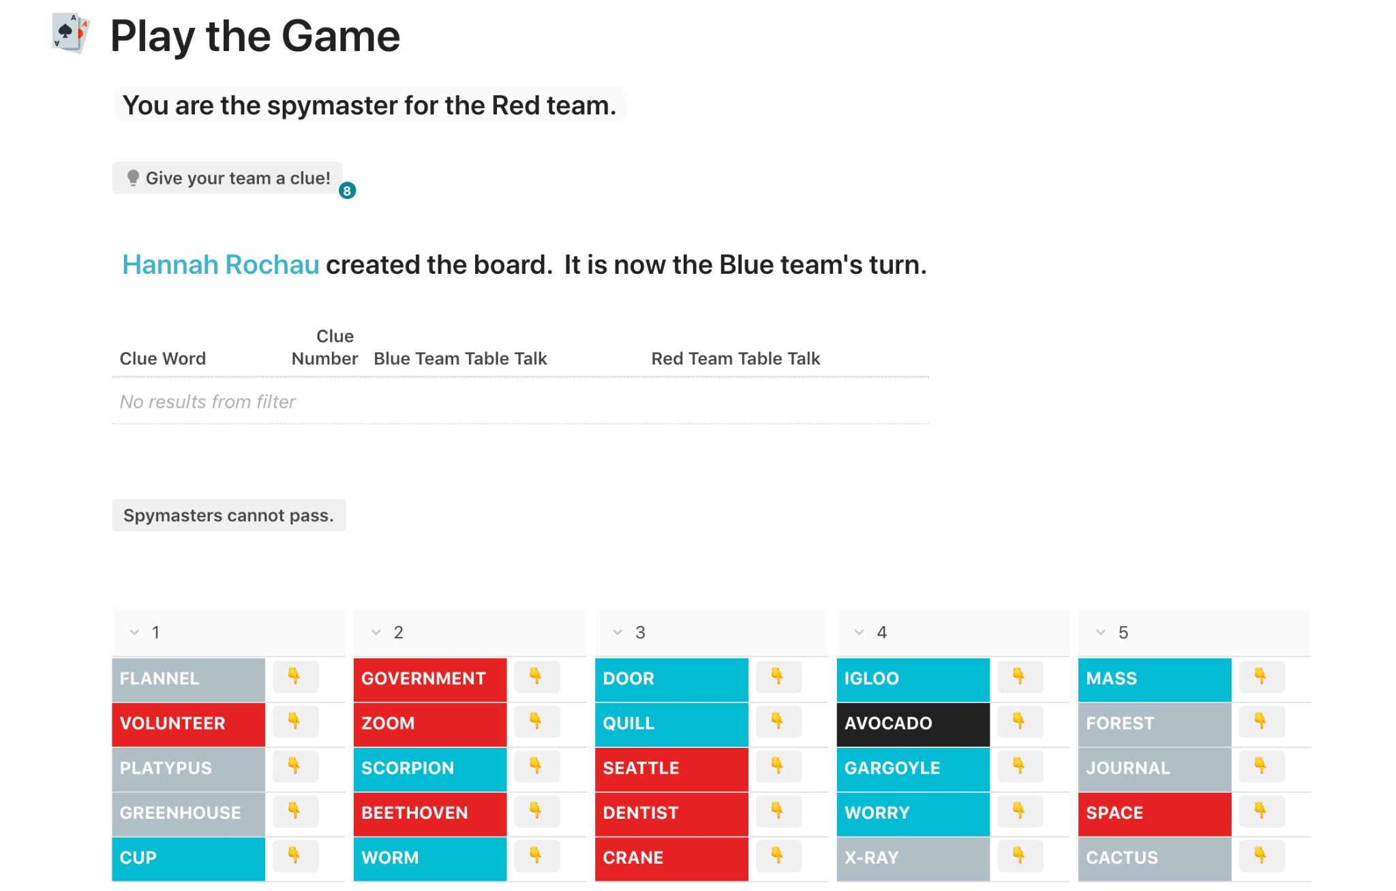Click Give your team a clue button
The height and width of the screenshot is (891, 1396).
227,178
